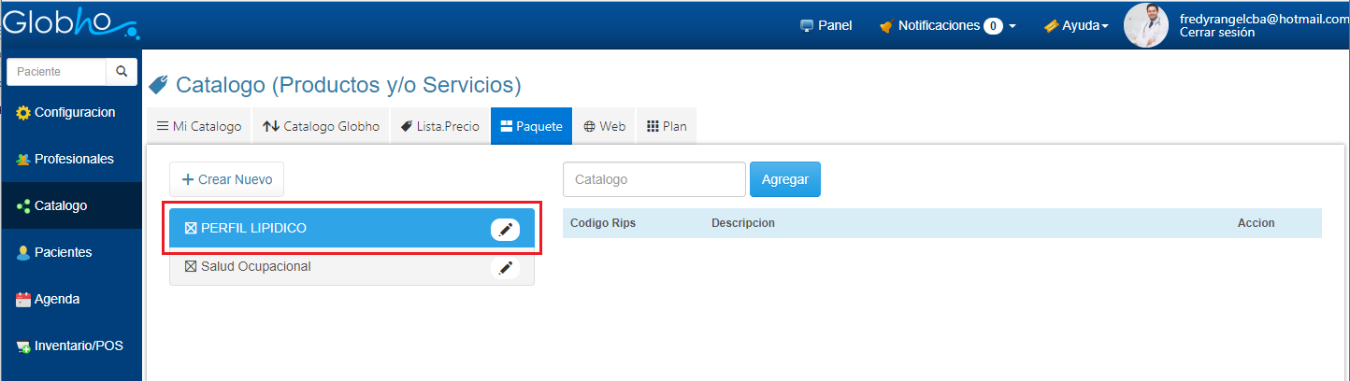This screenshot has height=381, width=1350.
Task: Click the Crear Nuevo button
Action: pyautogui.click(x=226, y=179)
